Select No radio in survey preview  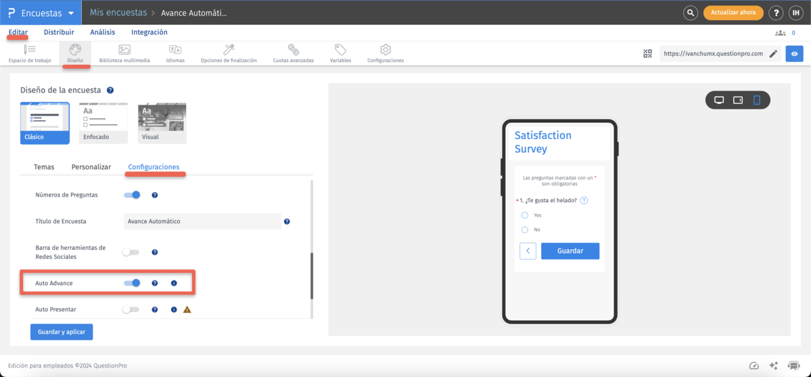point(524,229)
